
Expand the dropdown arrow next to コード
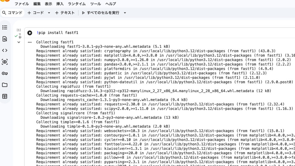point(49,13)
